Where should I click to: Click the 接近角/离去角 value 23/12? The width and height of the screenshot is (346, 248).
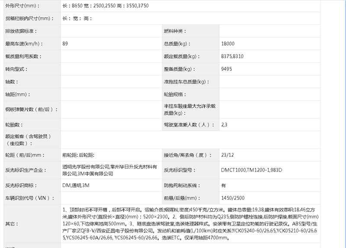[227, 155]
